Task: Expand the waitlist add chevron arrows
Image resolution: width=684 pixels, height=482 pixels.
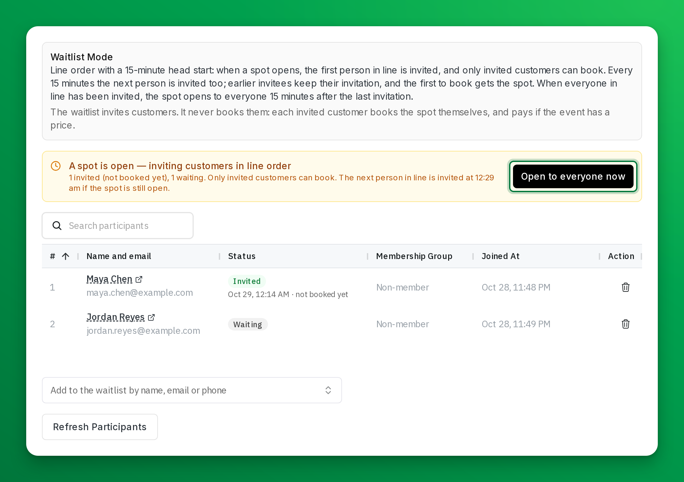Action: [328, 390]
